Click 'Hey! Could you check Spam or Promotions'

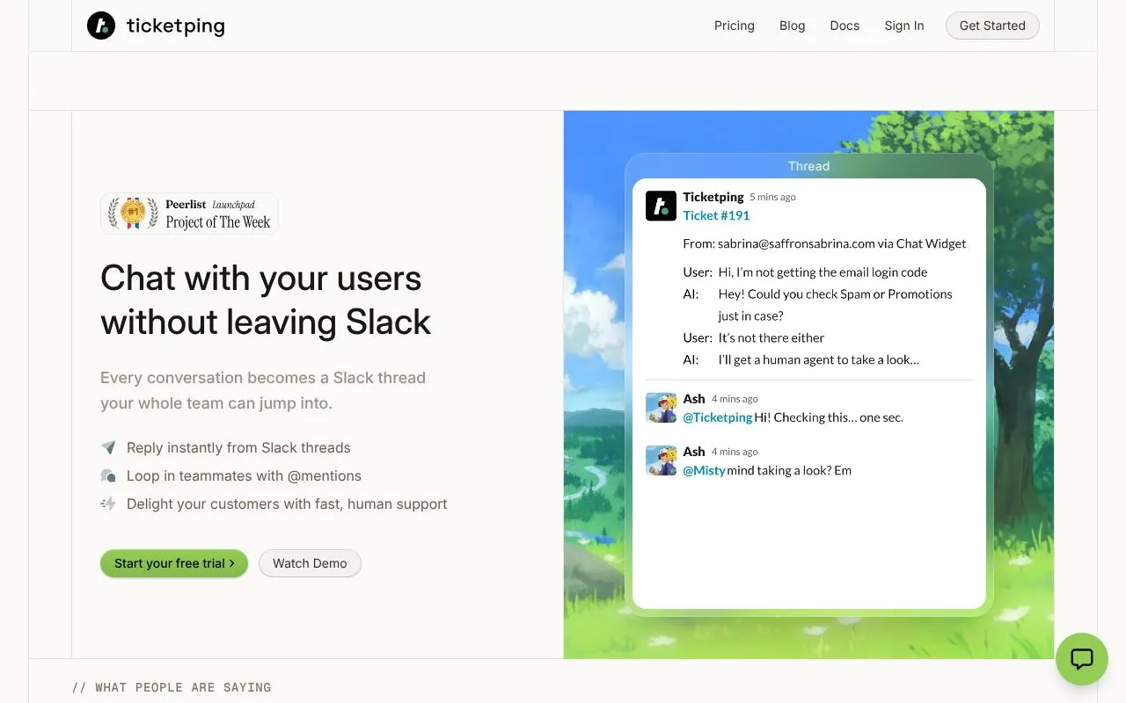pos(835,294)
